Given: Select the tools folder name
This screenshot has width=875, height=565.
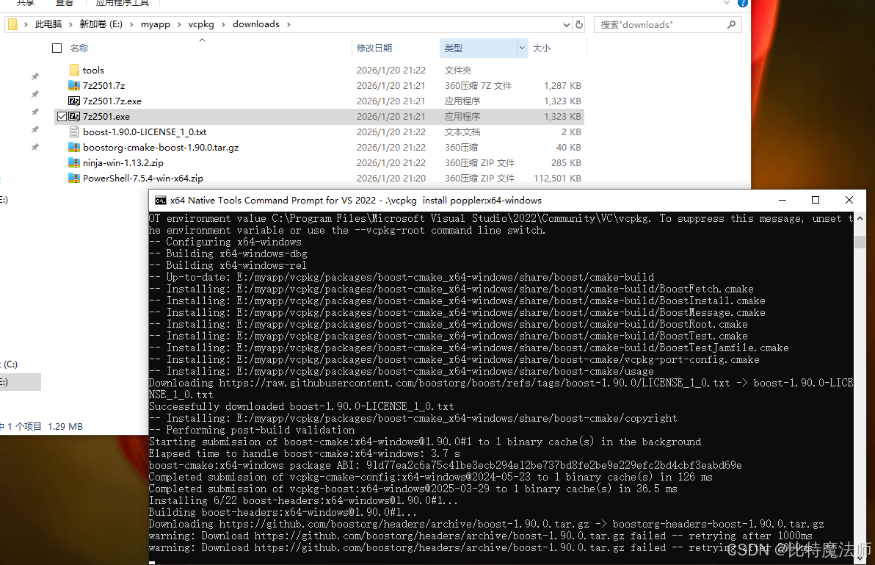Looking at the screenshot, I should [x=93, y=71].
